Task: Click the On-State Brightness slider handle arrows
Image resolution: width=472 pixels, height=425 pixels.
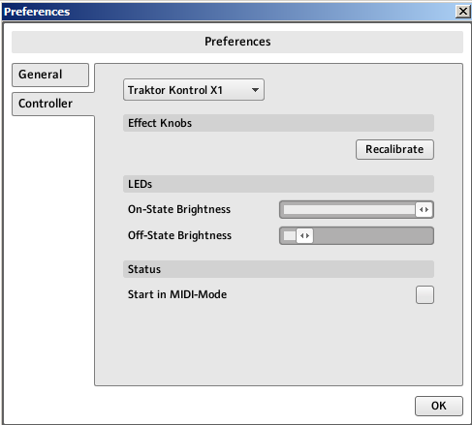Action: pos(424,210)
